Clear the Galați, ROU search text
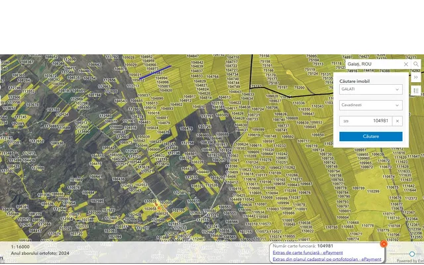 [405, 64]
